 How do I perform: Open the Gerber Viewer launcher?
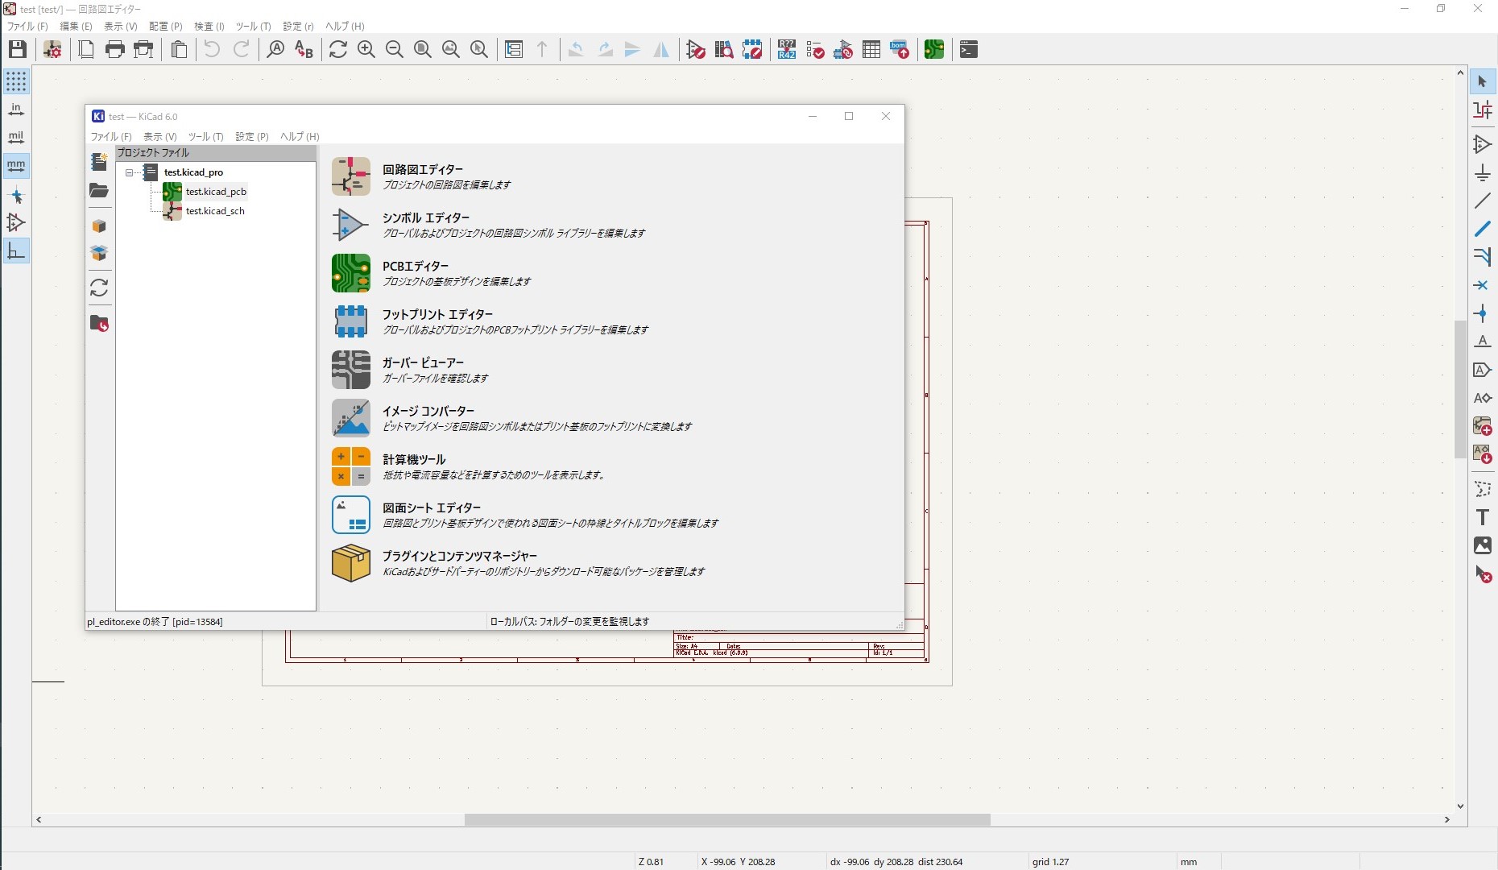(350, 370)
